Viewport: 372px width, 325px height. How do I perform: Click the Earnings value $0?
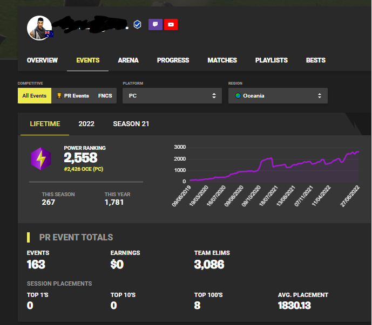click(x=117, y=264)
